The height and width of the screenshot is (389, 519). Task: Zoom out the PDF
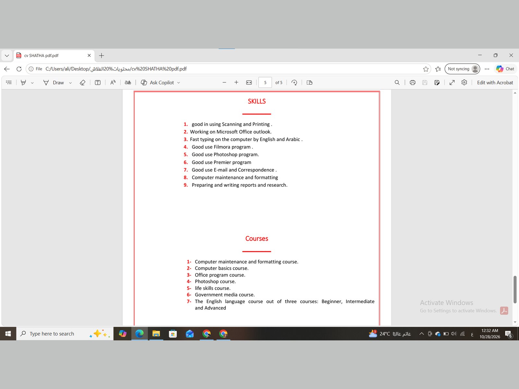224,83
